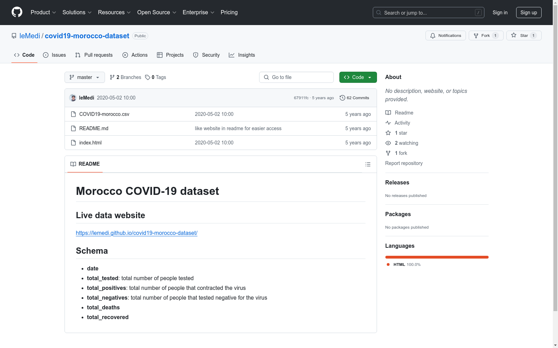Click the Sign in link
This screenshot has height=348, width=558.
(500, 13)
